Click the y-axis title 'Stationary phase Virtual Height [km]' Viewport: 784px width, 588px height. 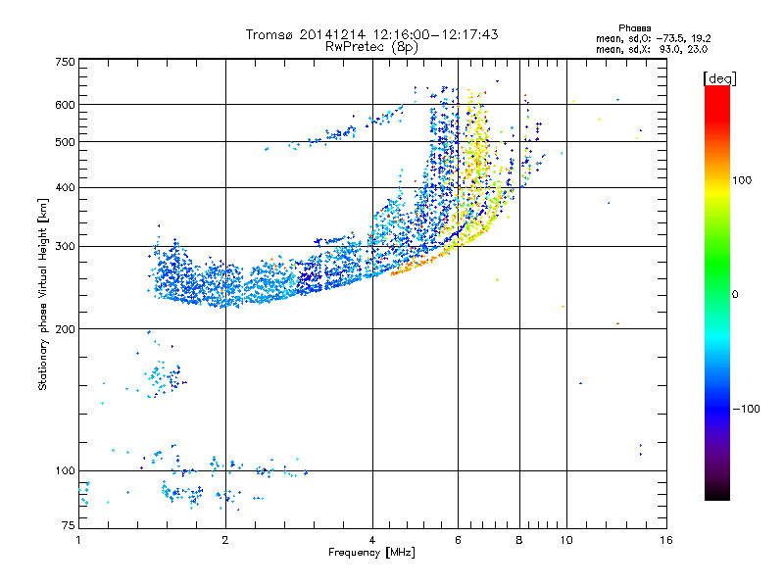(x=43, y=294)
